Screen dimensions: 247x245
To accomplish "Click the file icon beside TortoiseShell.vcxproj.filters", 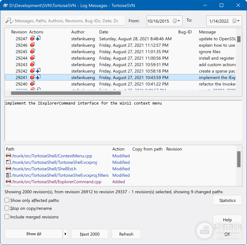I will (x=8, y=175).
